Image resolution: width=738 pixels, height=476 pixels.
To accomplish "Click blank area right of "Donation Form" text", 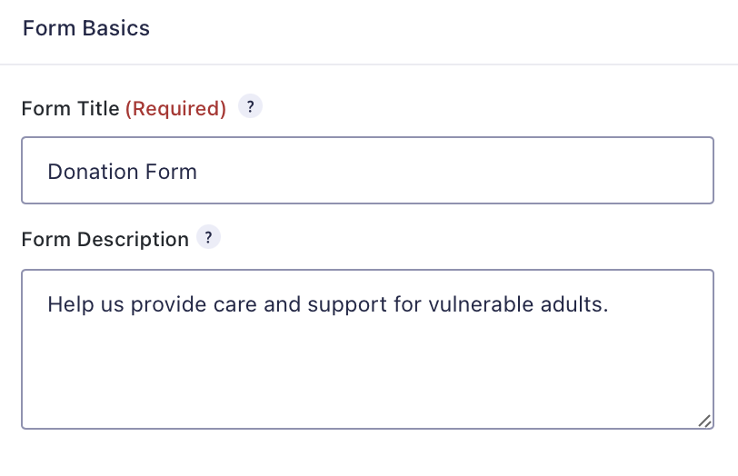I will [x=454, y=171].
